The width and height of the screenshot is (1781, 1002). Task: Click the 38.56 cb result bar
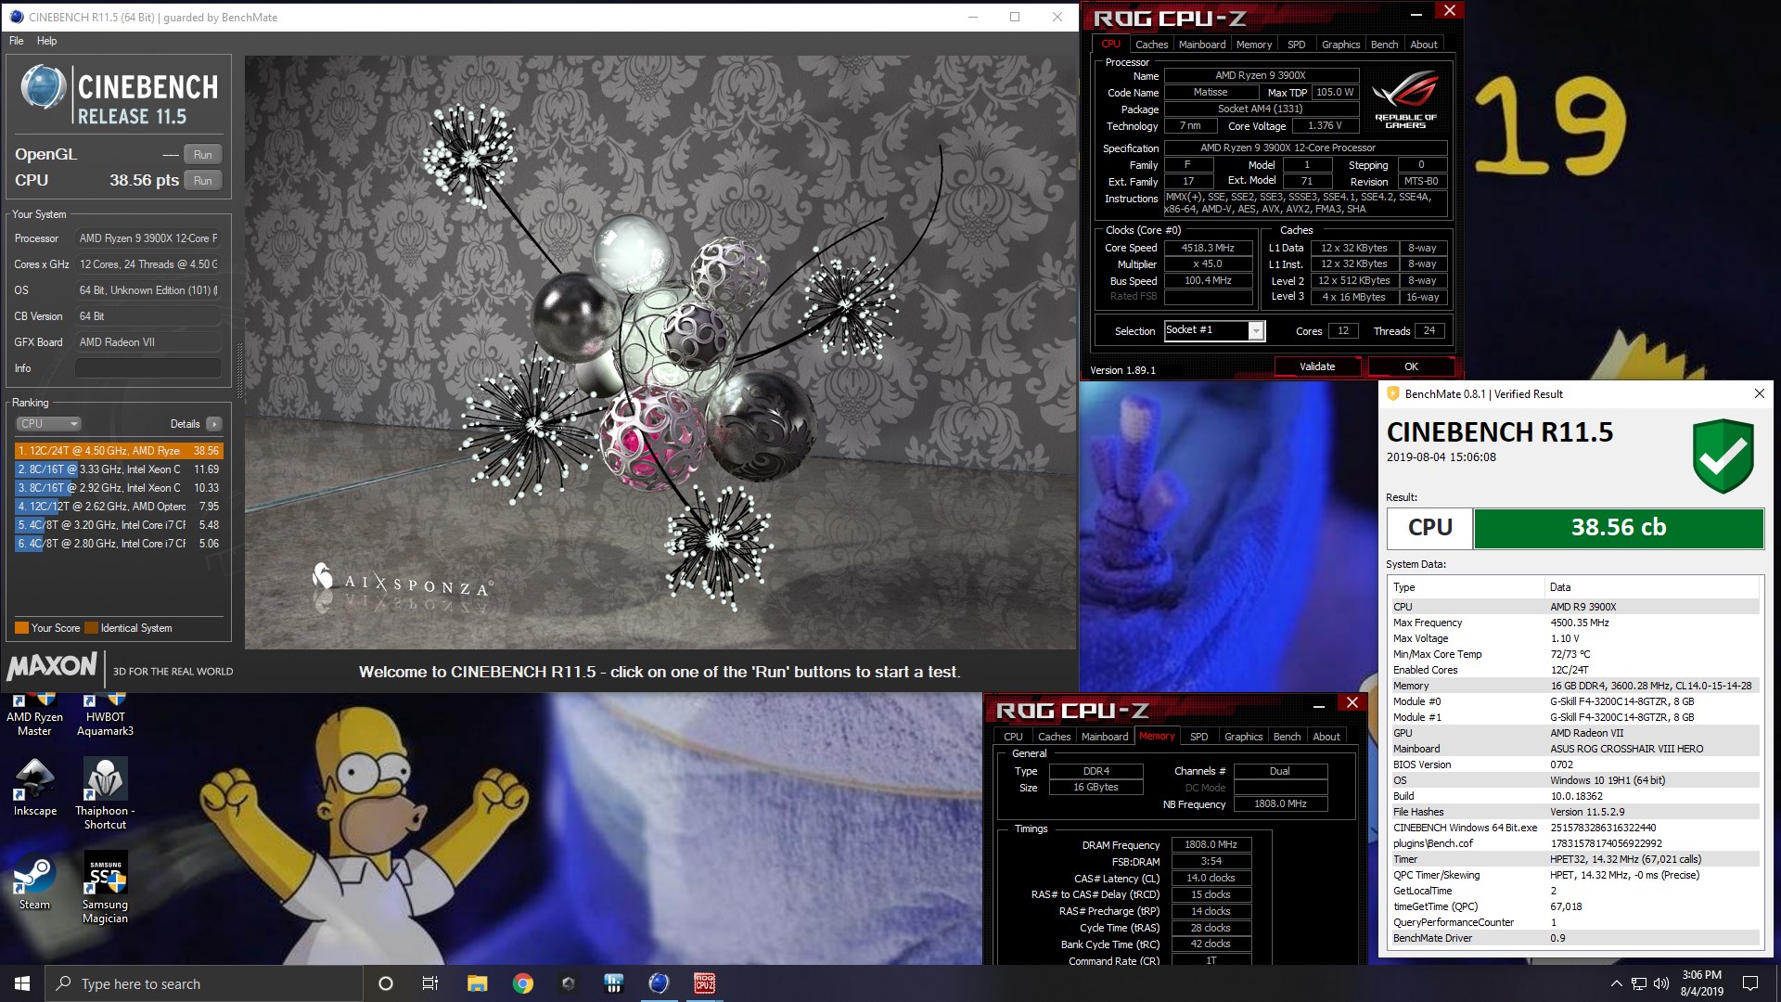click(1618, 528)
